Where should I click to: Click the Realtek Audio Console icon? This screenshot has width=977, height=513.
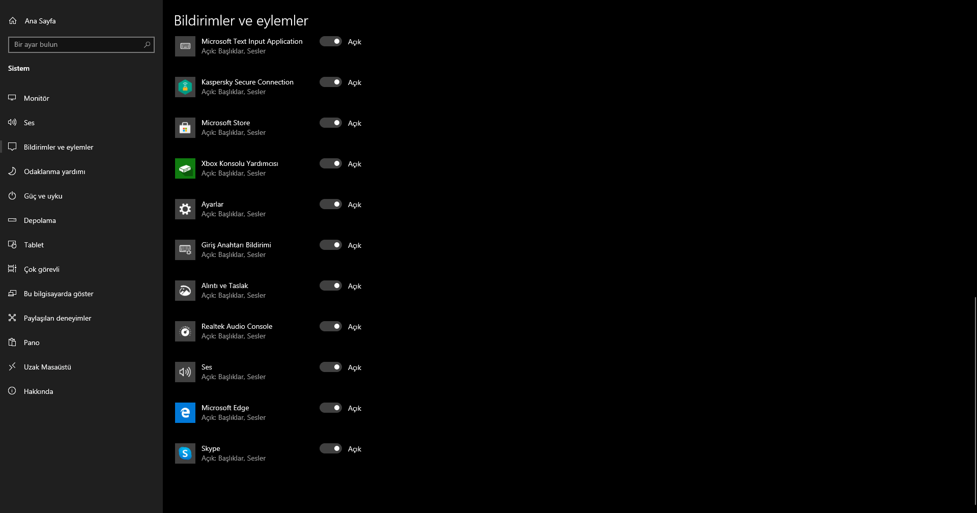point(185,331)
